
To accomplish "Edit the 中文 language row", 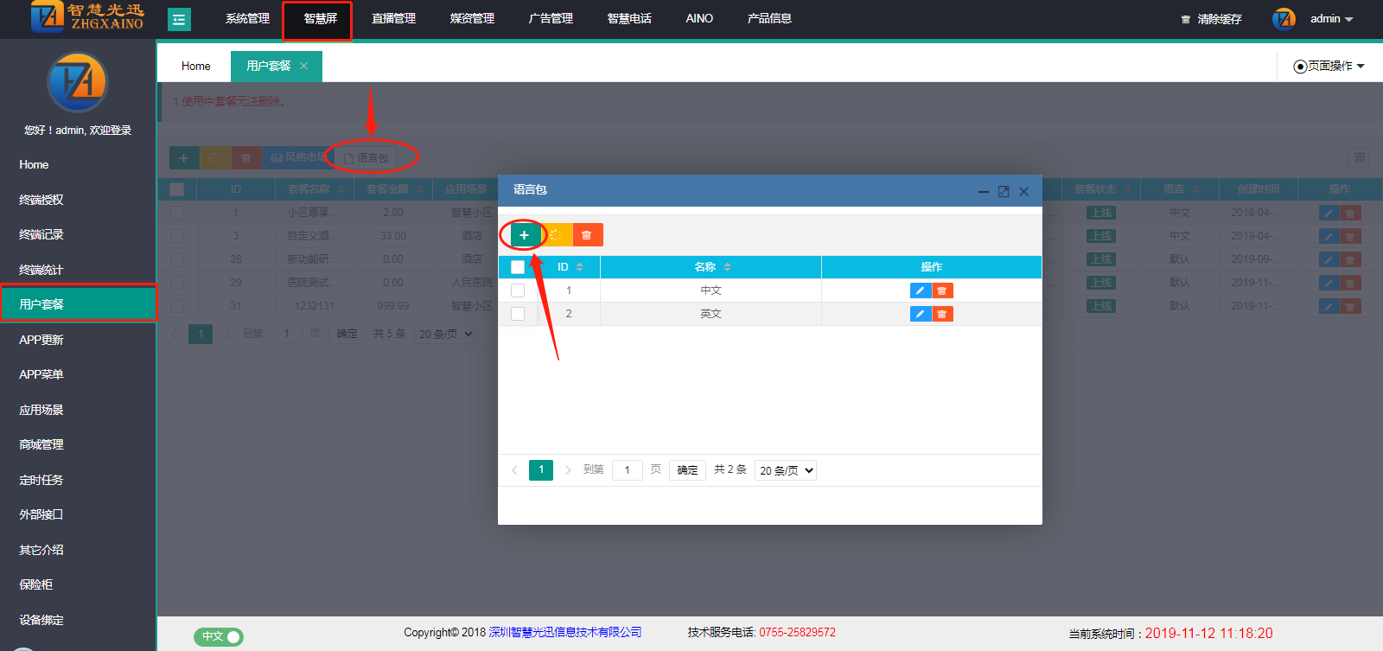I will pos(920,290).
